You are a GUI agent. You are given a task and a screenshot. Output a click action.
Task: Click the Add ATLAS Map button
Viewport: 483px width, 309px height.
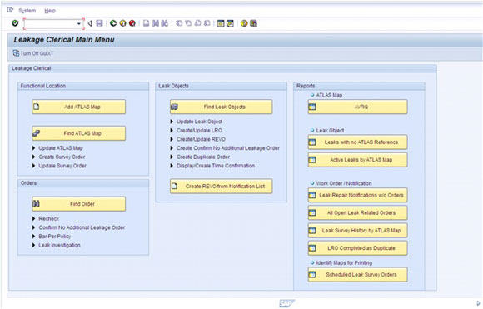pos(79,107)
